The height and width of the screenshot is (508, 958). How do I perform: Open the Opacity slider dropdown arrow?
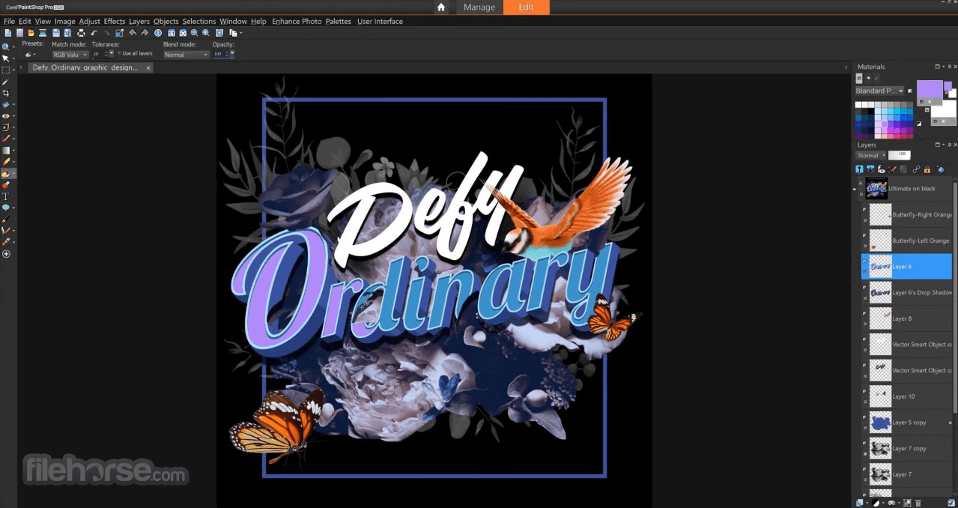(232, 52)
